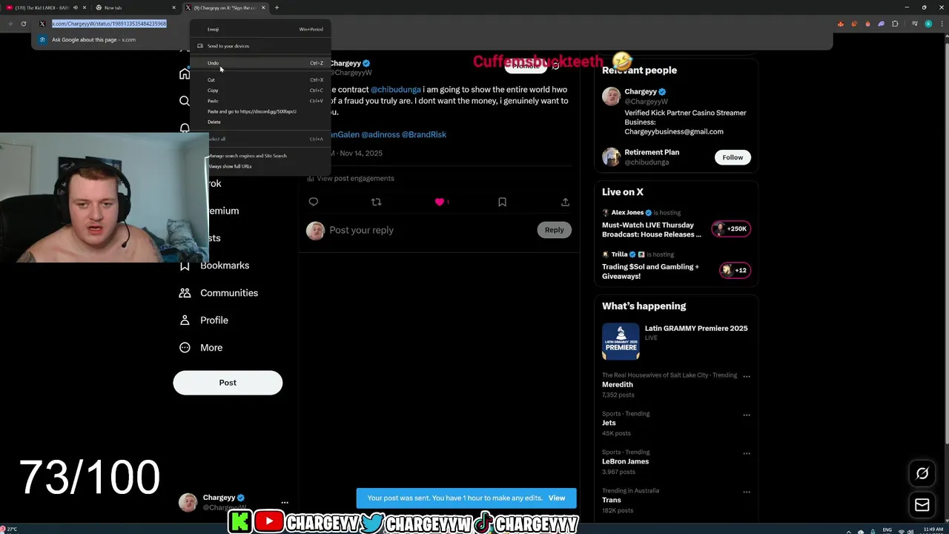Choose Paste and go to discord link

point(260,111)
